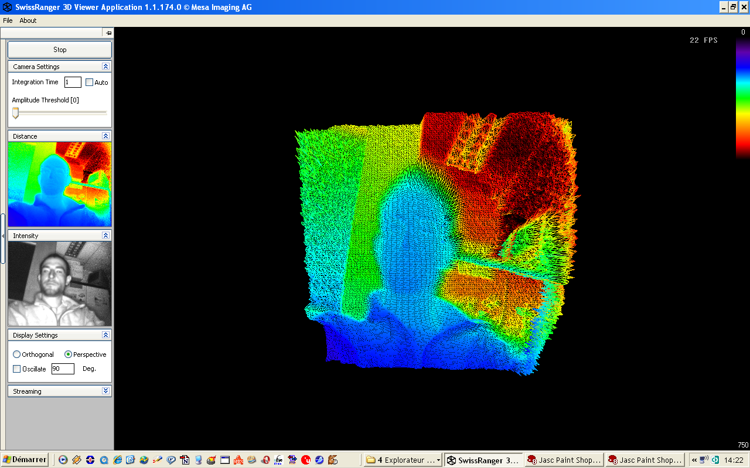
Task: Click the network icon in system tray
Action: [x=704, y=460]
